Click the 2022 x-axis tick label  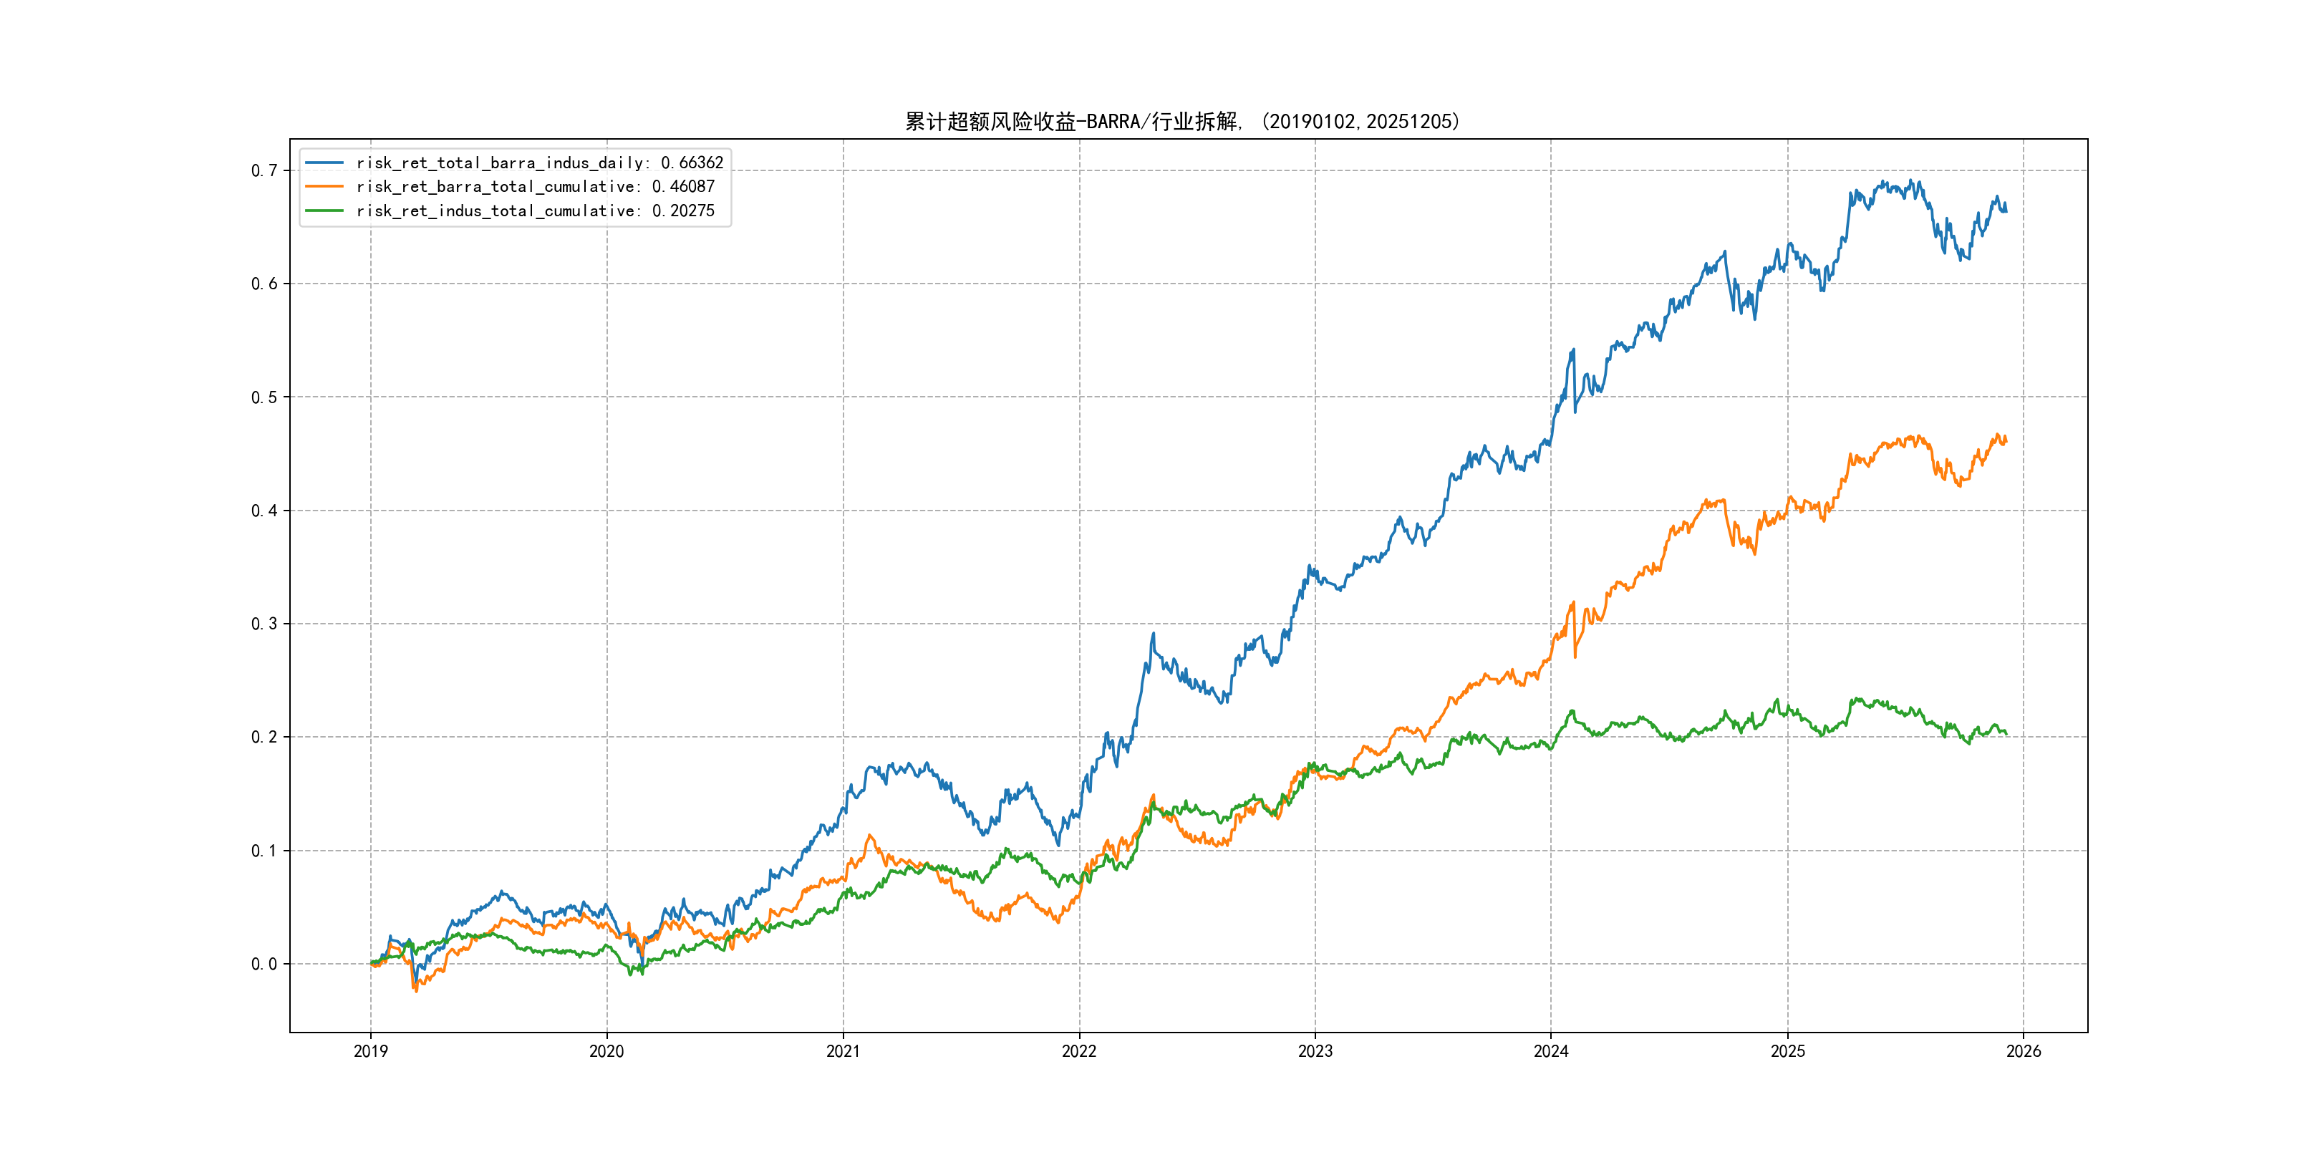1079,1051
